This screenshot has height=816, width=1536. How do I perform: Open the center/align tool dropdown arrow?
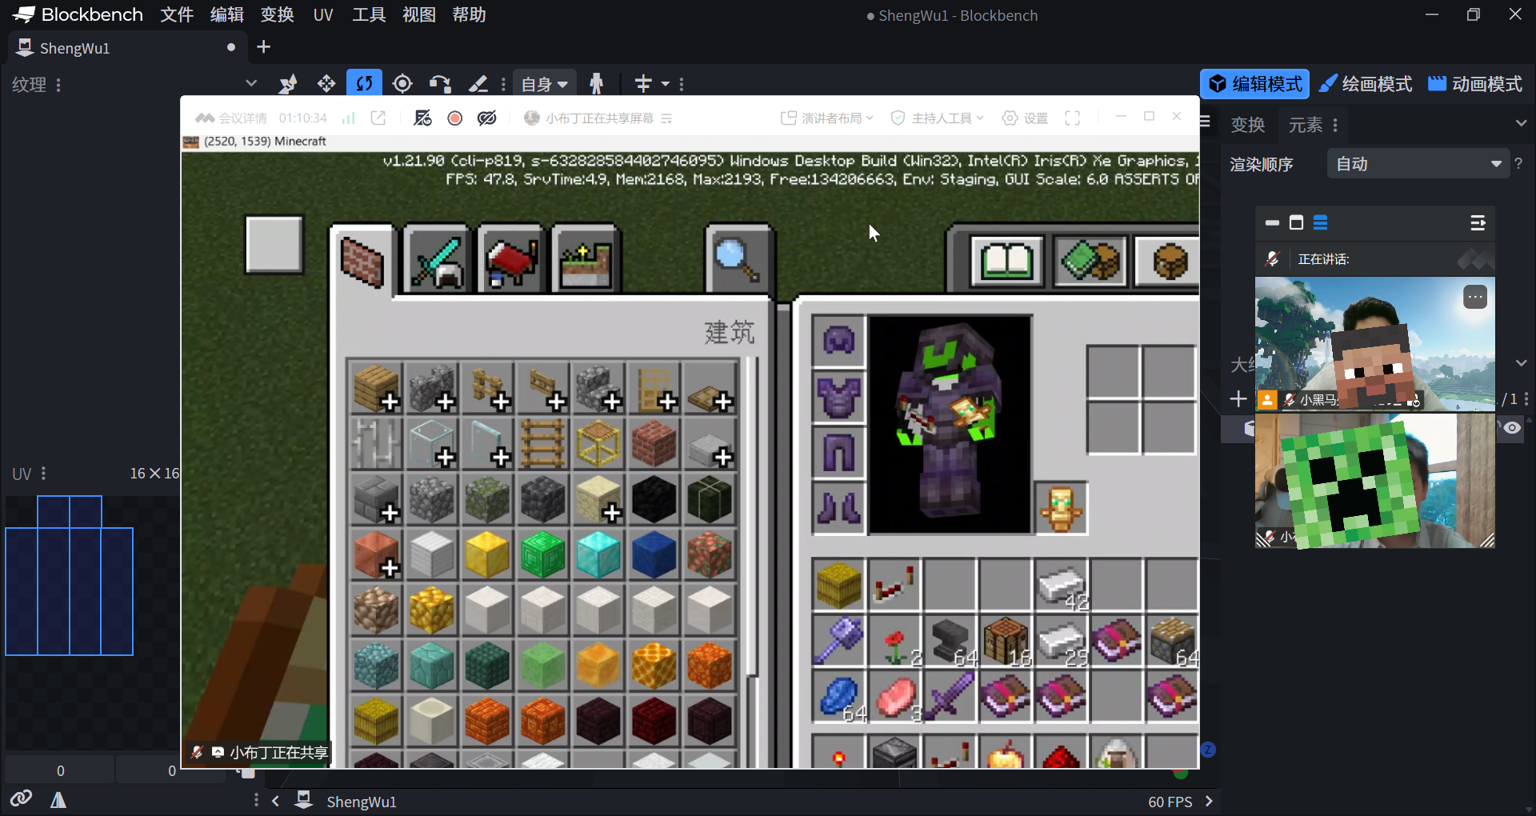665,83
